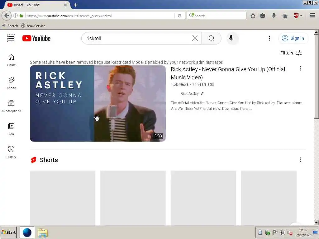Viewport: 319px width, 239px height.
Task: Open more options for the Rick Astley video
Action: [300, 68]
